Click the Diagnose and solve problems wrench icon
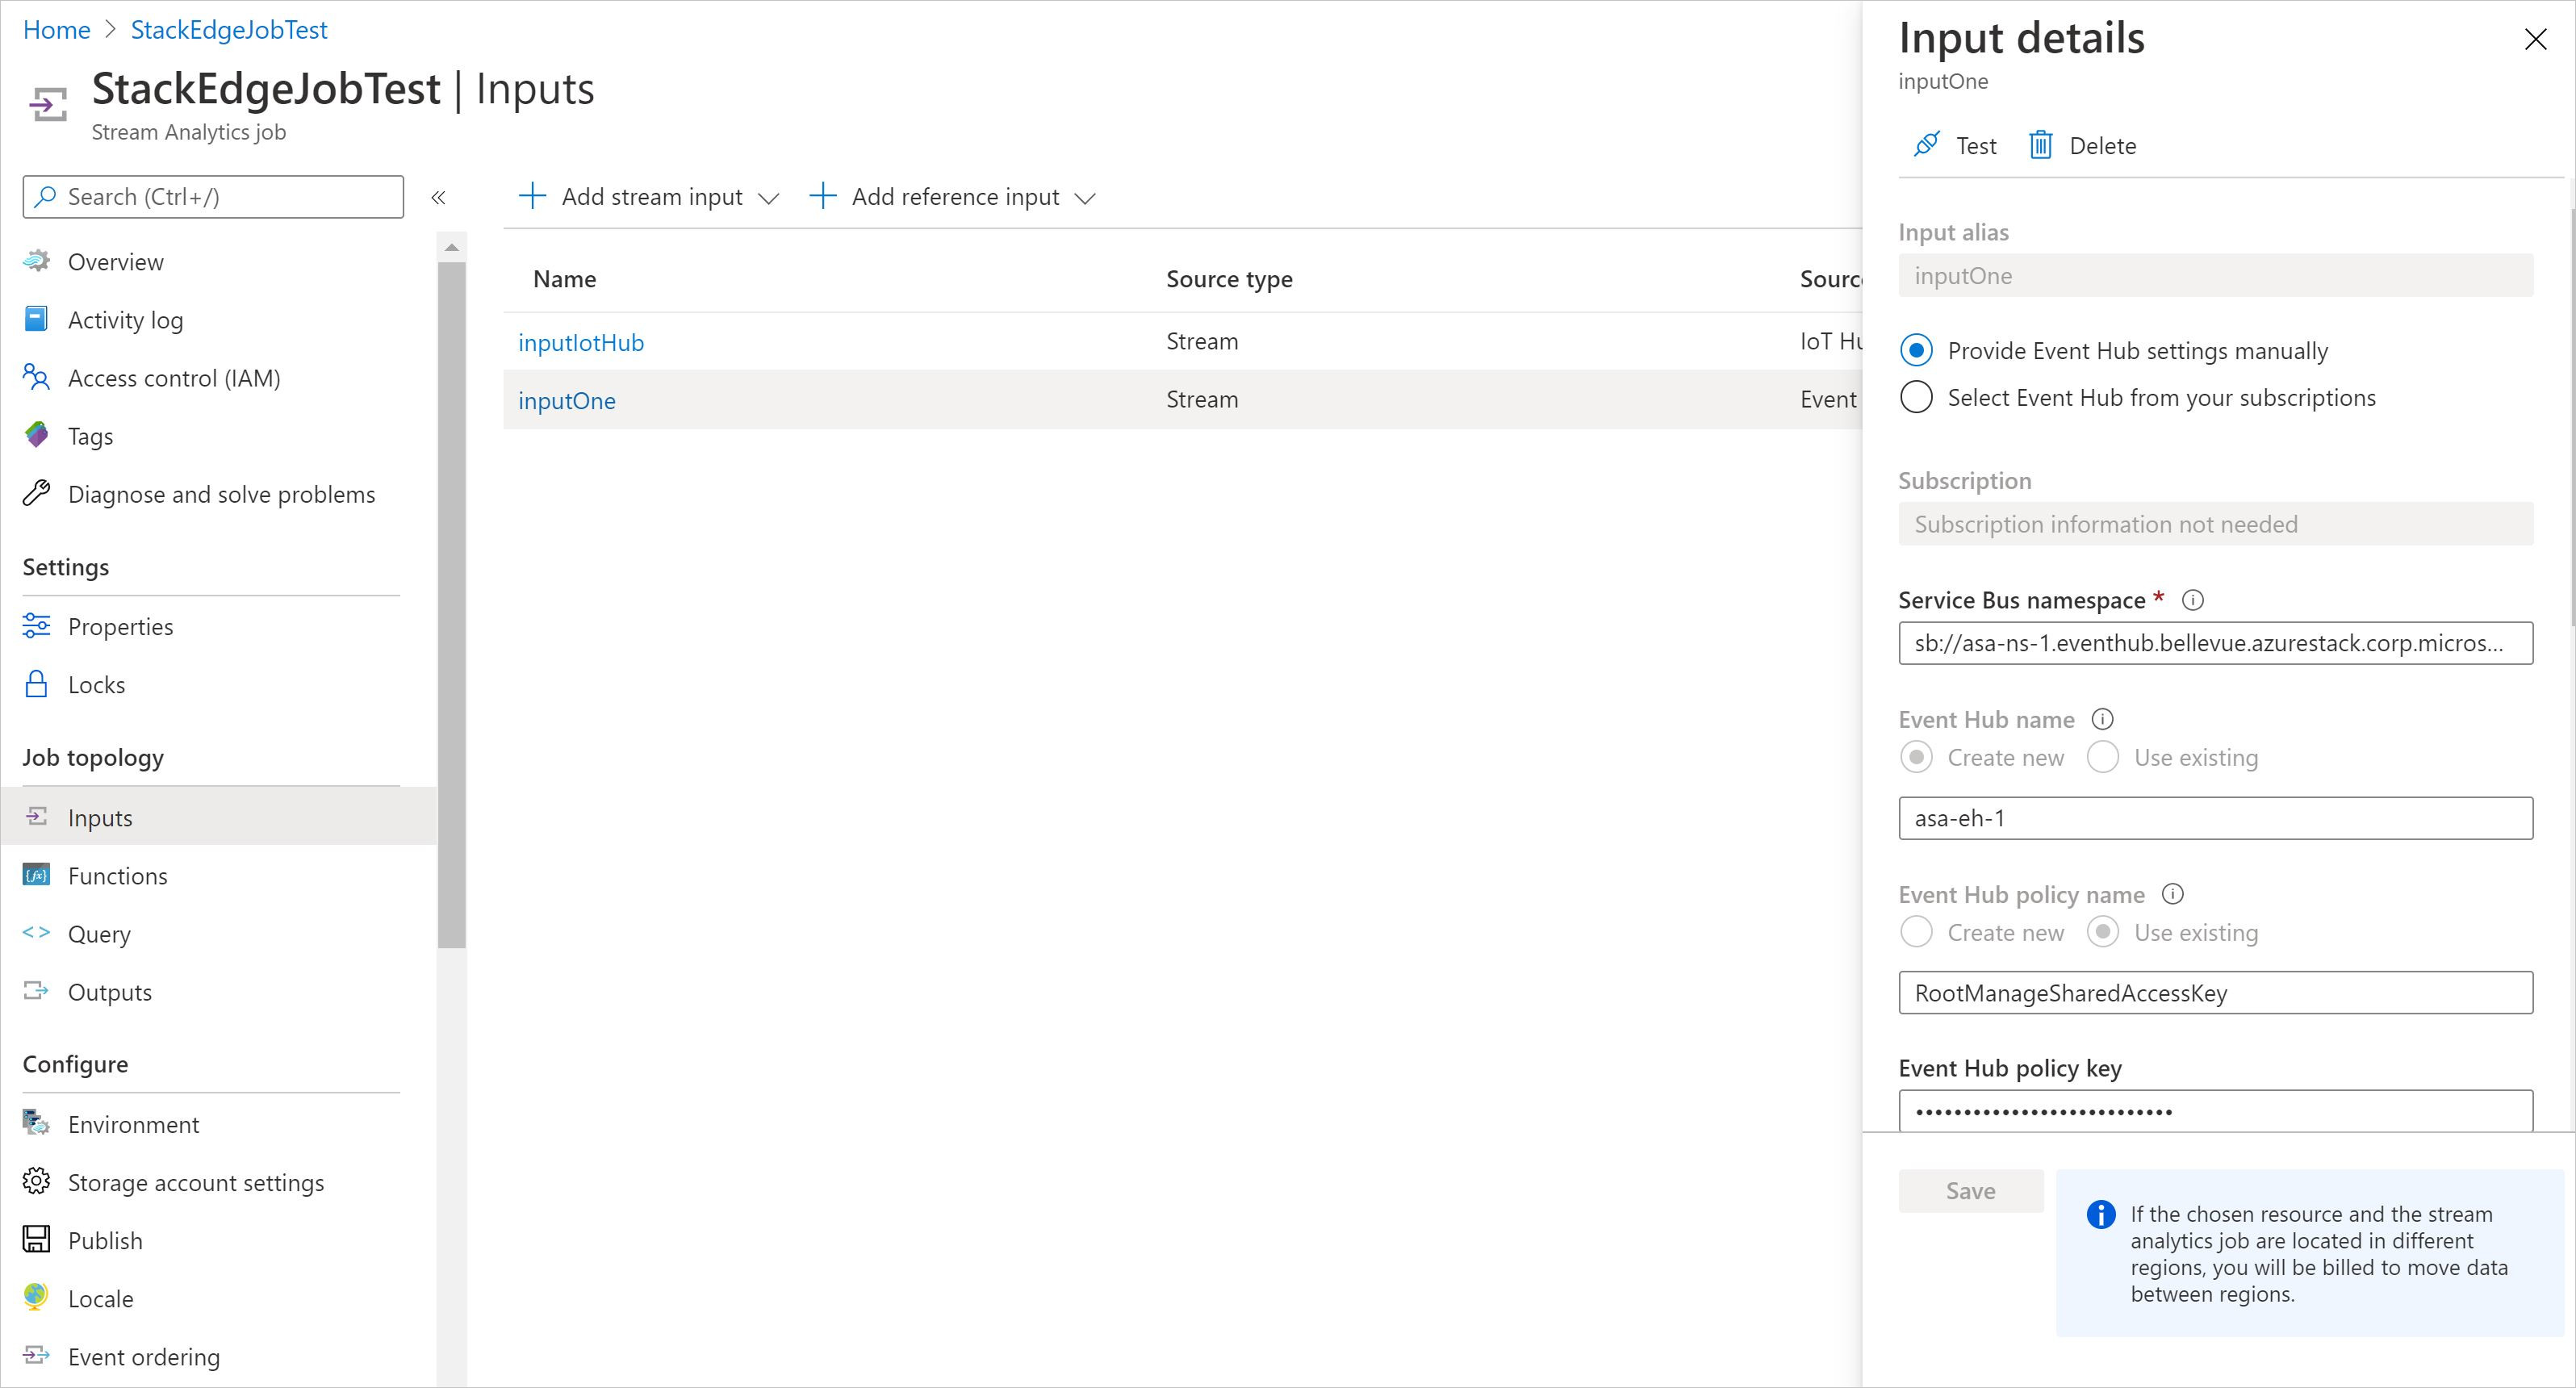The image size is (2576, 1388). (x=36, y=494)
